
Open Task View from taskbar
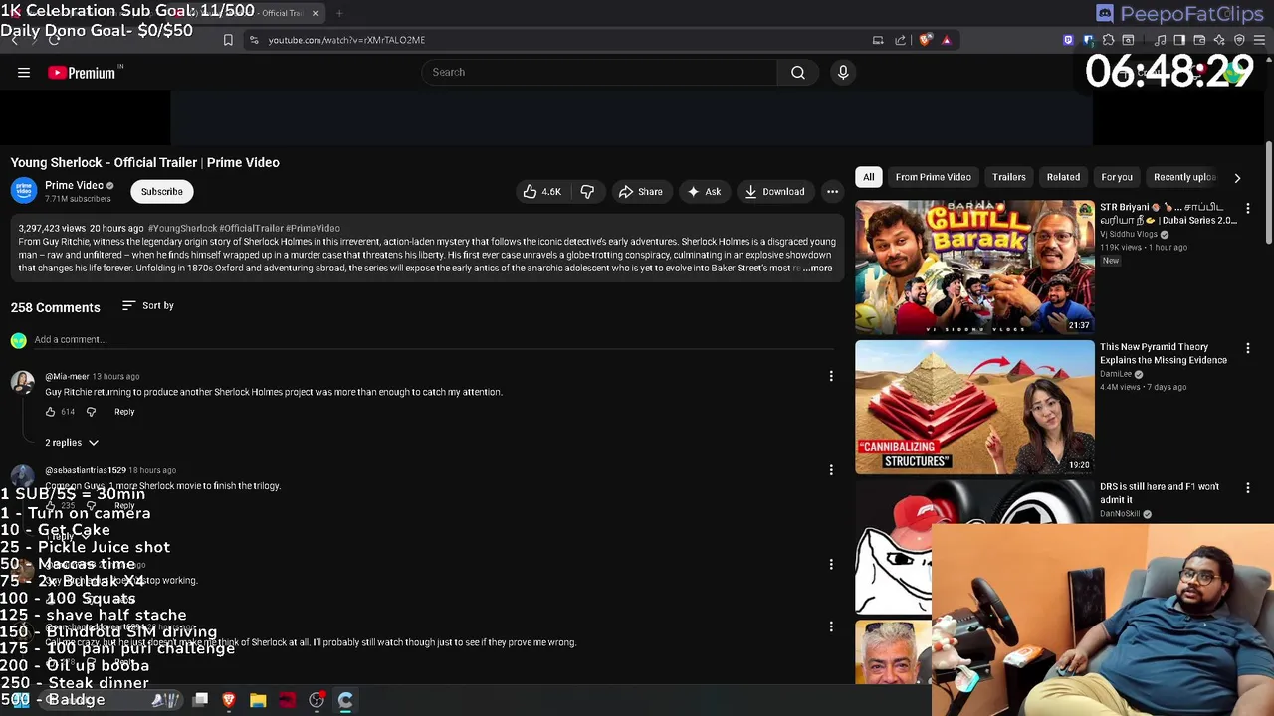pos(200,700)
